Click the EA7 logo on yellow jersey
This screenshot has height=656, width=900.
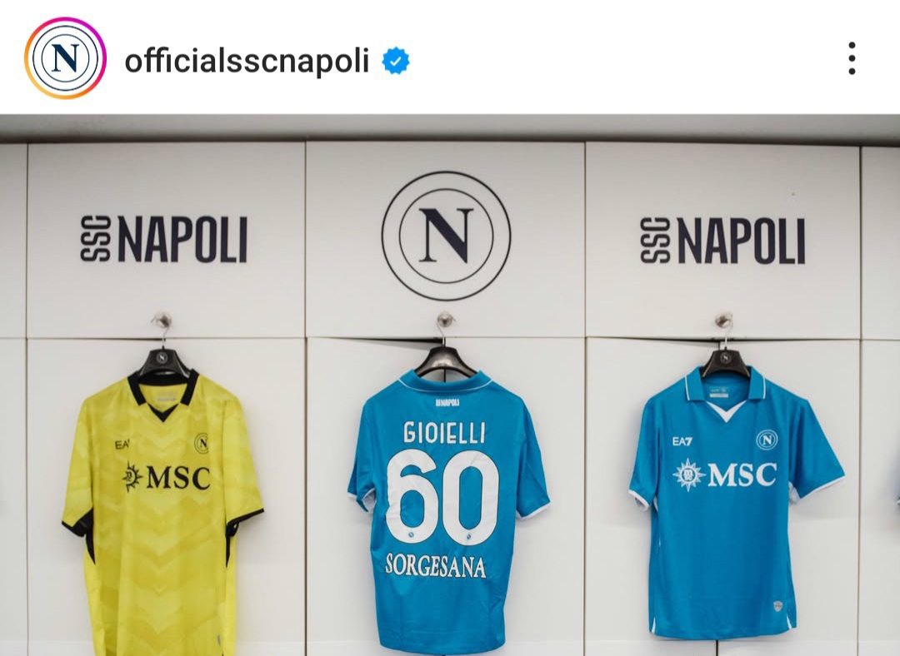122,444
